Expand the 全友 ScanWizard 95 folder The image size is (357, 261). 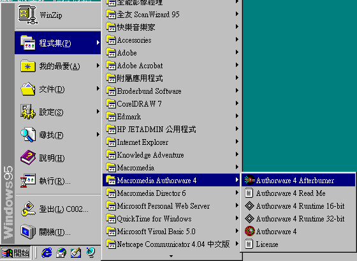172,15
